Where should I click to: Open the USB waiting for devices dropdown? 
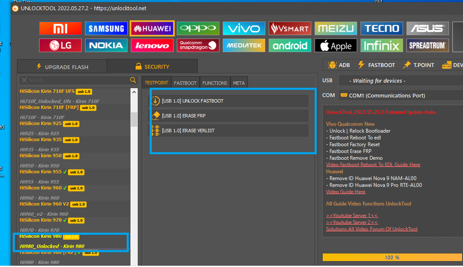(x=401, y=81)
